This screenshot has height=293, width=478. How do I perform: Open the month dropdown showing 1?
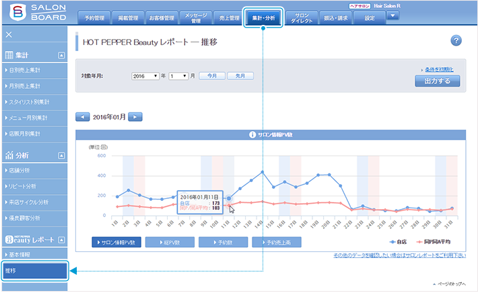point(178,77)
